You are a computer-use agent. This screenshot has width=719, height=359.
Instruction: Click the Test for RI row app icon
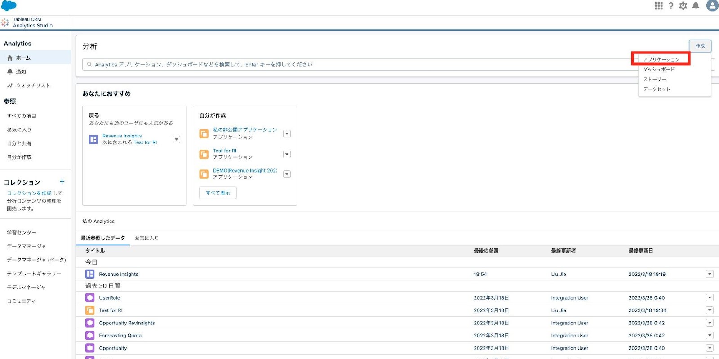[90, 310]
